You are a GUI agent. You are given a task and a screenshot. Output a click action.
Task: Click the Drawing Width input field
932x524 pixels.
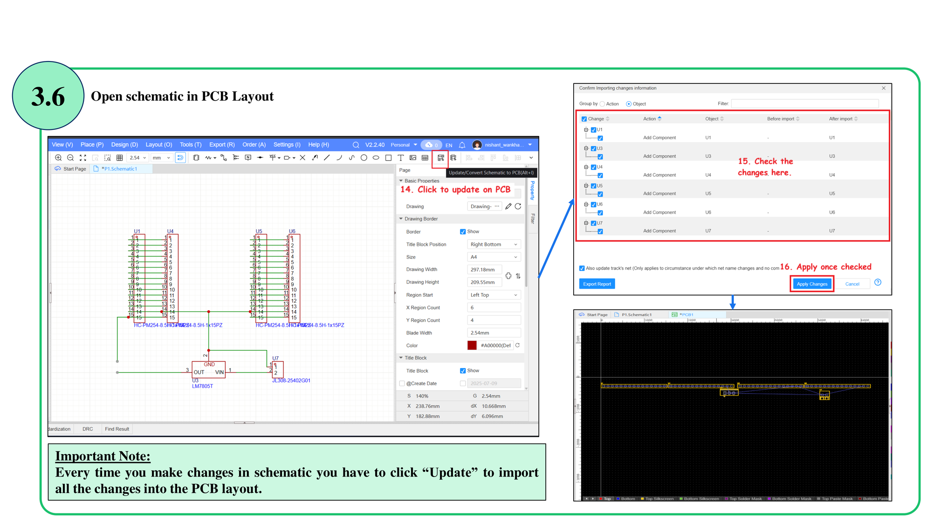[485, 270]
